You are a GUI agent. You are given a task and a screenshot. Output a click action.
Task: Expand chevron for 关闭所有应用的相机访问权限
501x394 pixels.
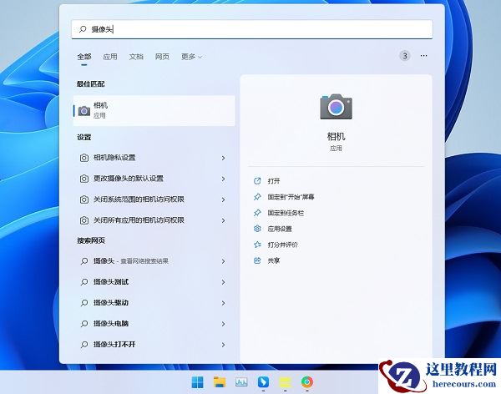[223, 220]
